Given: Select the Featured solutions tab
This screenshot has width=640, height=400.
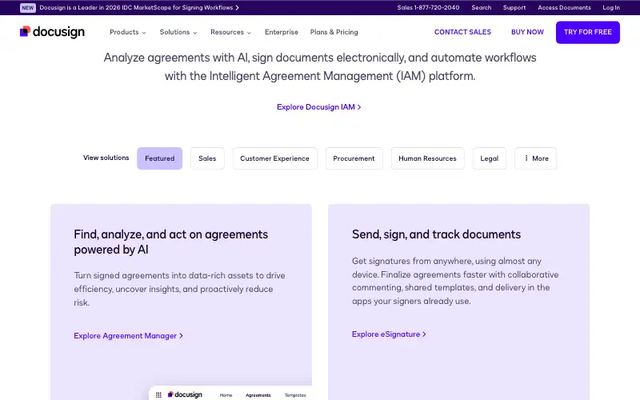Looking at the screenshot, I should click(x=159, y=158).
